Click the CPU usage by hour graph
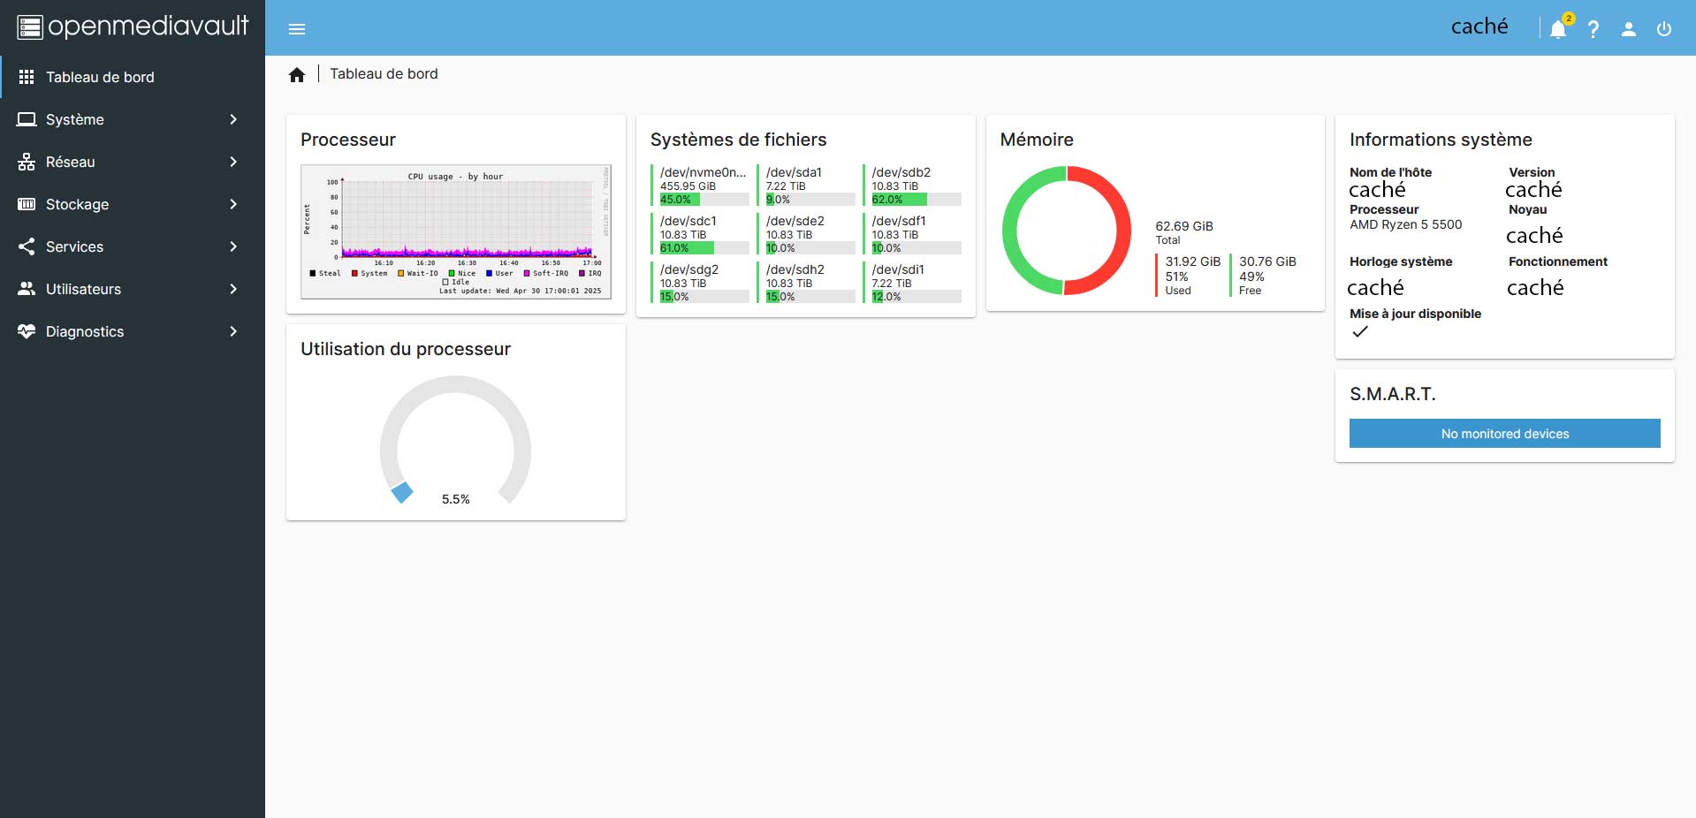This screenshot has height=818, width=1696. pyautogui.click(x=456, y=231)
